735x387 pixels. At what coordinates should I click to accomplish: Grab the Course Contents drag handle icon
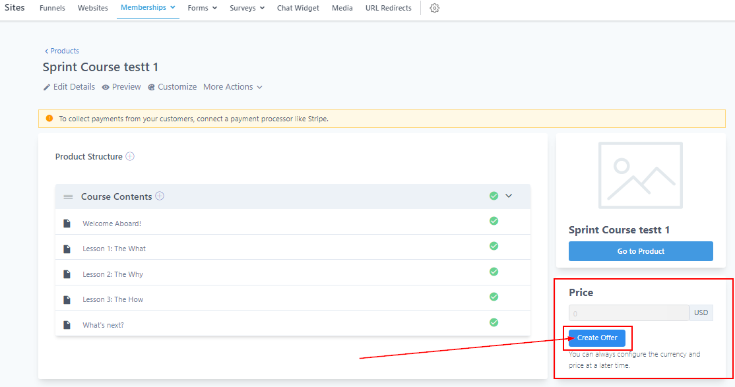68,196
